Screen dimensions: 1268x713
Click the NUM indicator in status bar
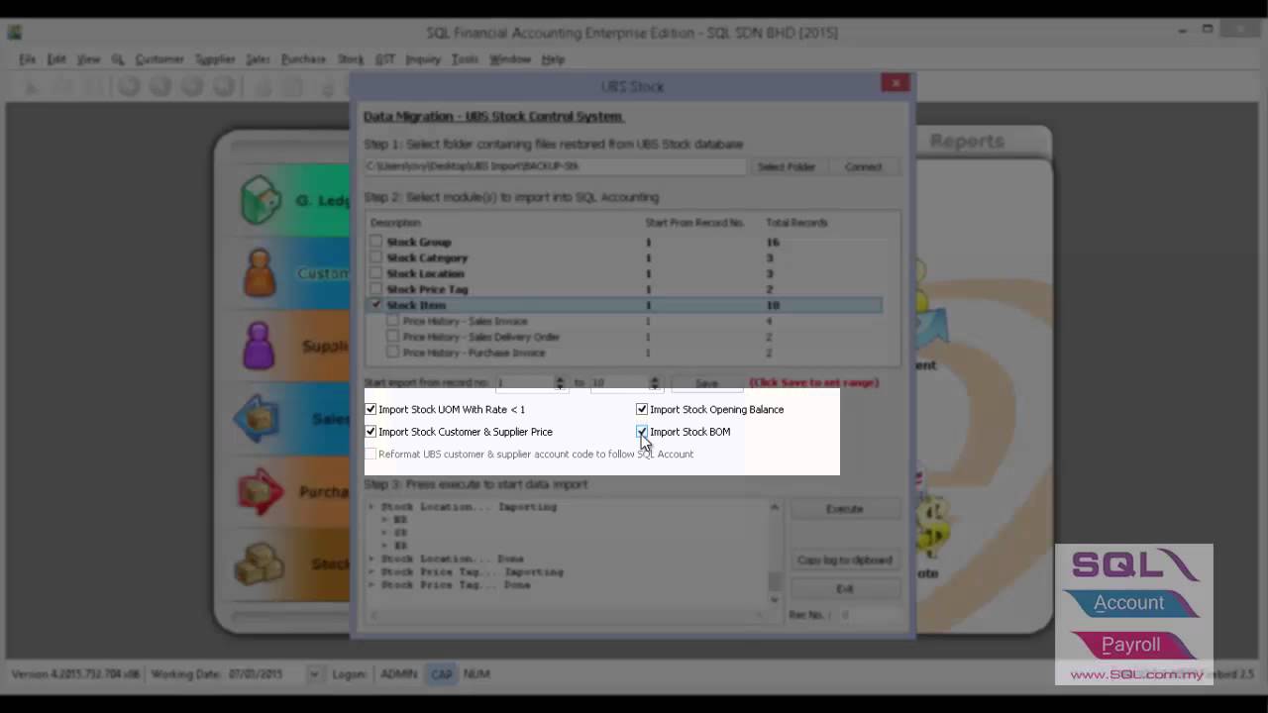click(x=476, y=674)
